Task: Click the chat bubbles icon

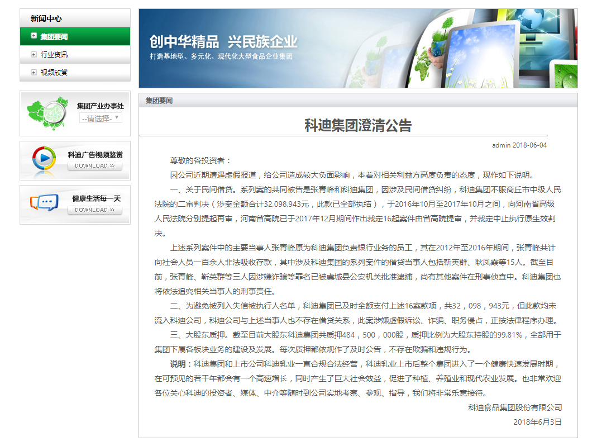Action: pos(44,202)
